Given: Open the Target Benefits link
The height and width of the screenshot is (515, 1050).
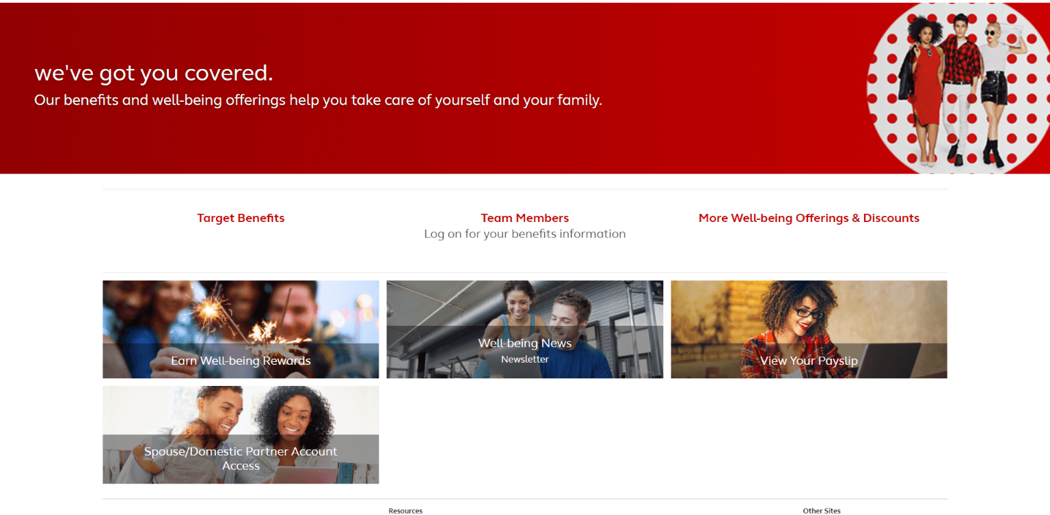Looking at the screenshot, I should point(241,218).
